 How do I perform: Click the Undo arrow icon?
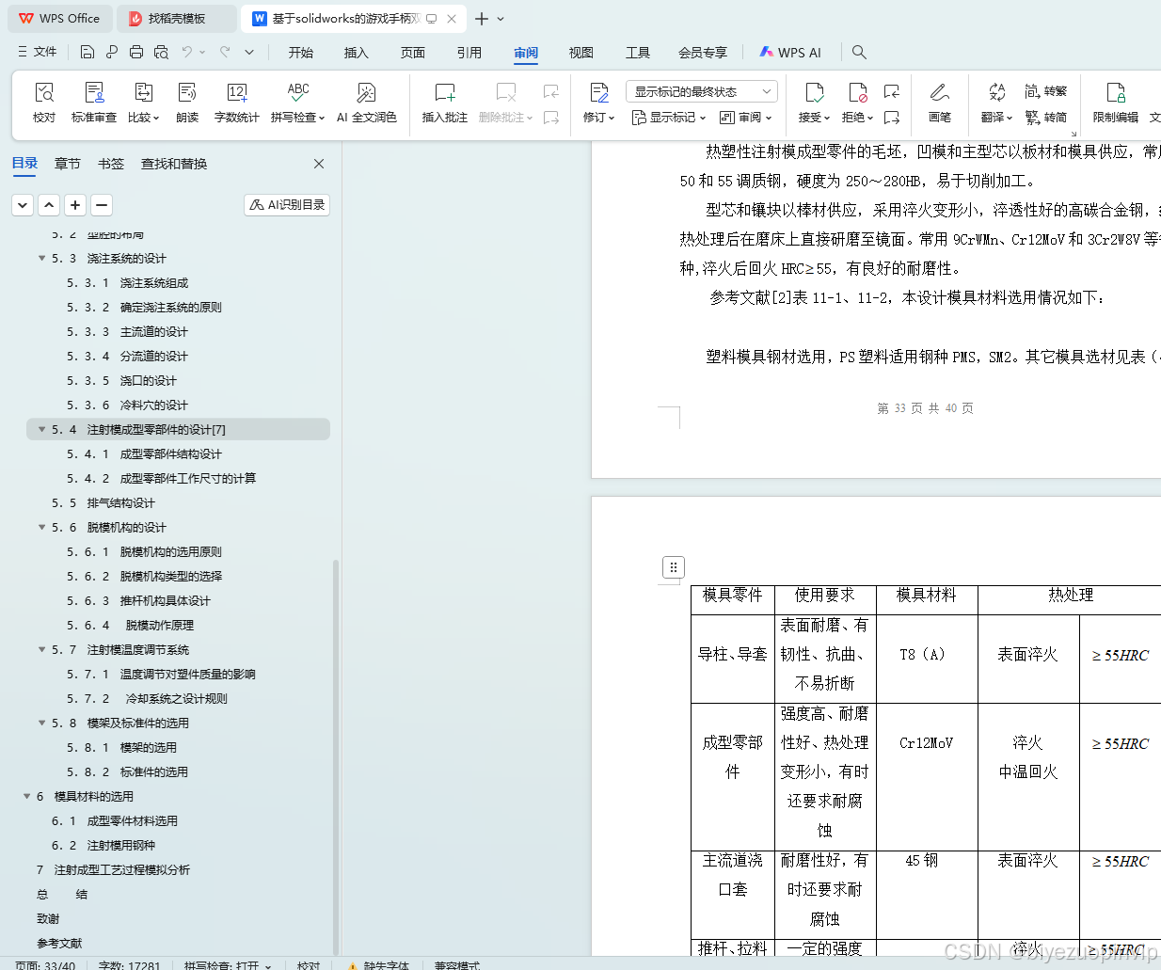coord(187,52)
